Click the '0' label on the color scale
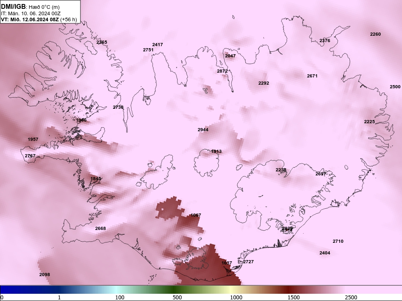The height and width of the screenshot is (301, 402). [x=2, y=297]
